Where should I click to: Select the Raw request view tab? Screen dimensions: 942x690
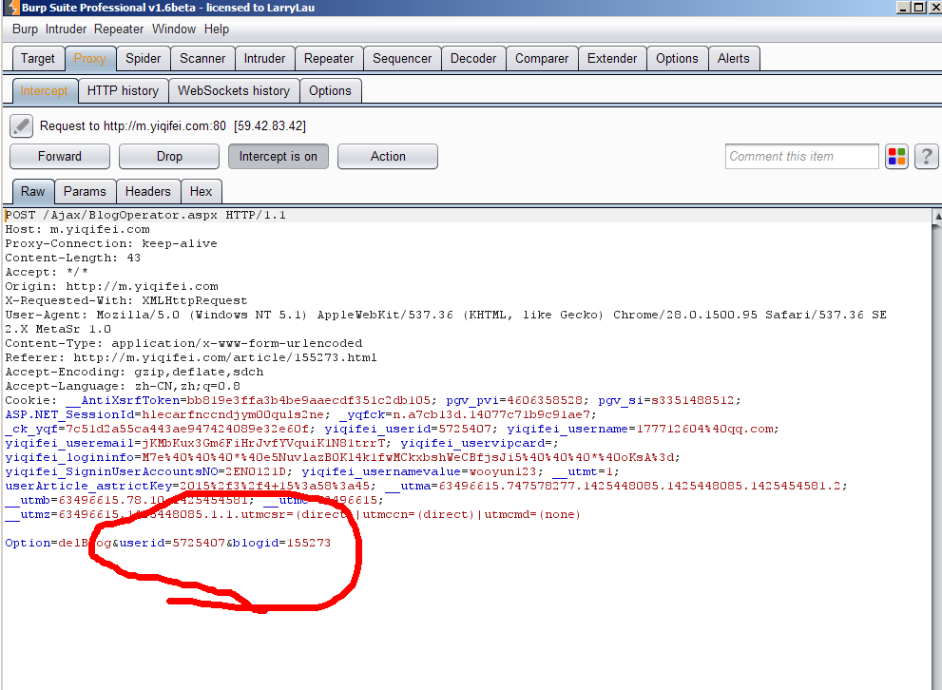pyautogui.click(x=33, y=192)
